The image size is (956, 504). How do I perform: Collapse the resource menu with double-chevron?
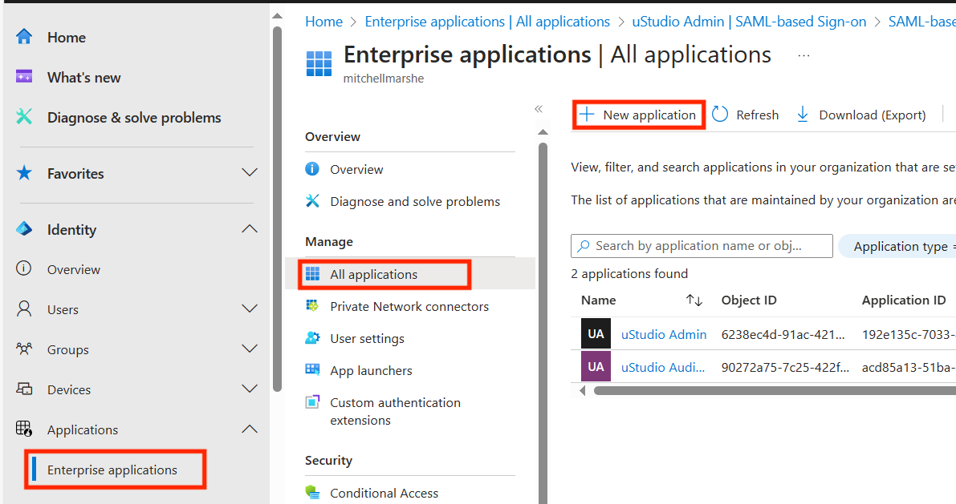coord(539,109)
